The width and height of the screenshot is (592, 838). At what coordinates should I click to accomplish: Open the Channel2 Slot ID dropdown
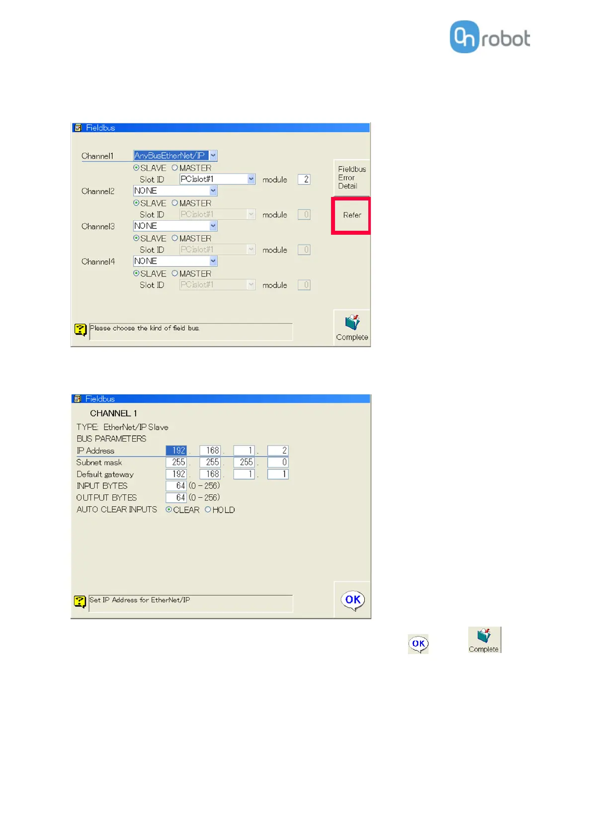[218, 214]
